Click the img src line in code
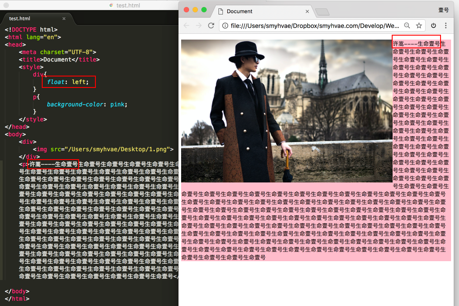Screen dimensions: 459x306 tap(103, 149)
